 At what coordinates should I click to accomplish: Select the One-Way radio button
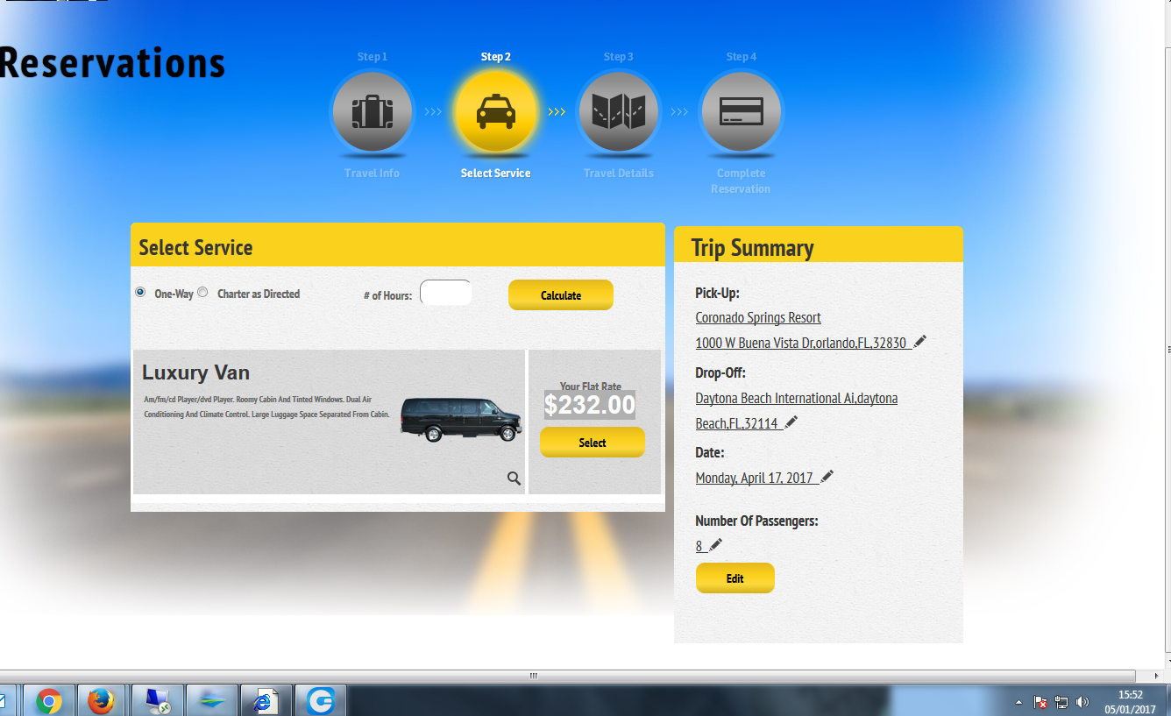(140, 293)
